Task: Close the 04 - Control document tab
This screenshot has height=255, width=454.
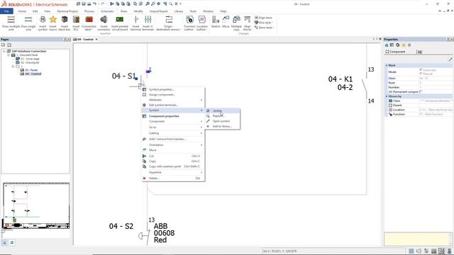Action: point(96,40)
